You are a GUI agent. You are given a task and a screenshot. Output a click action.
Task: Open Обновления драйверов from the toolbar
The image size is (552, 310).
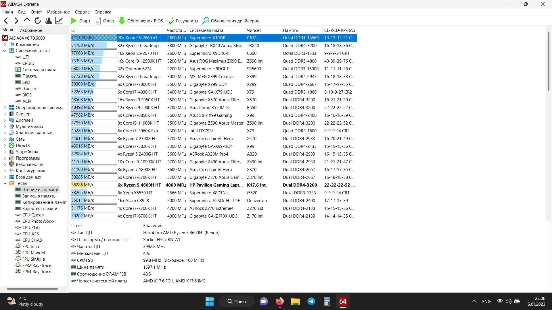coord(231,21)
